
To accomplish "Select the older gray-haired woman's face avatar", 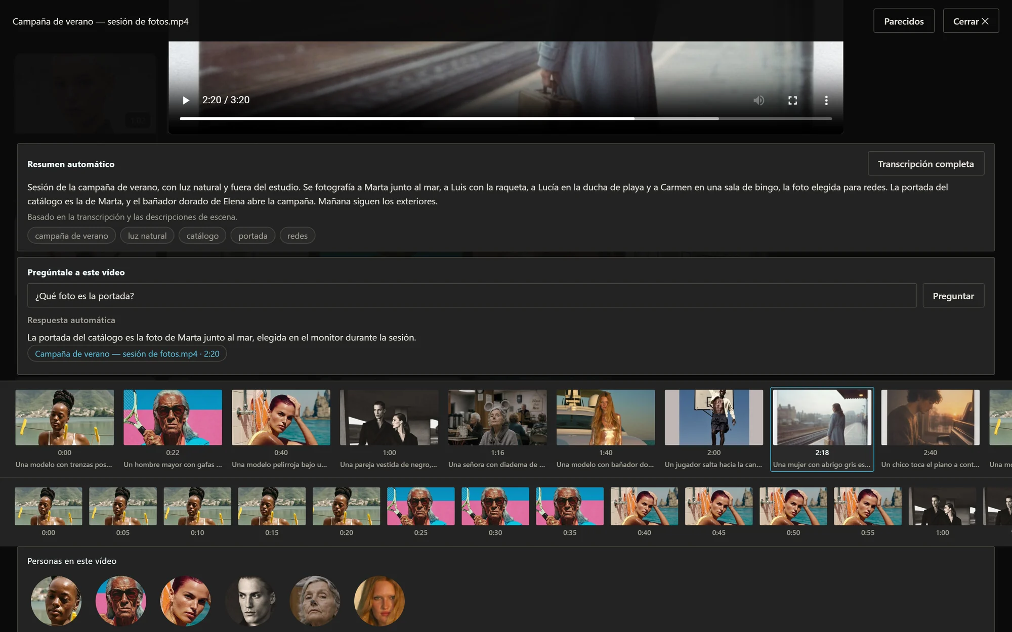I will point(315,601).
